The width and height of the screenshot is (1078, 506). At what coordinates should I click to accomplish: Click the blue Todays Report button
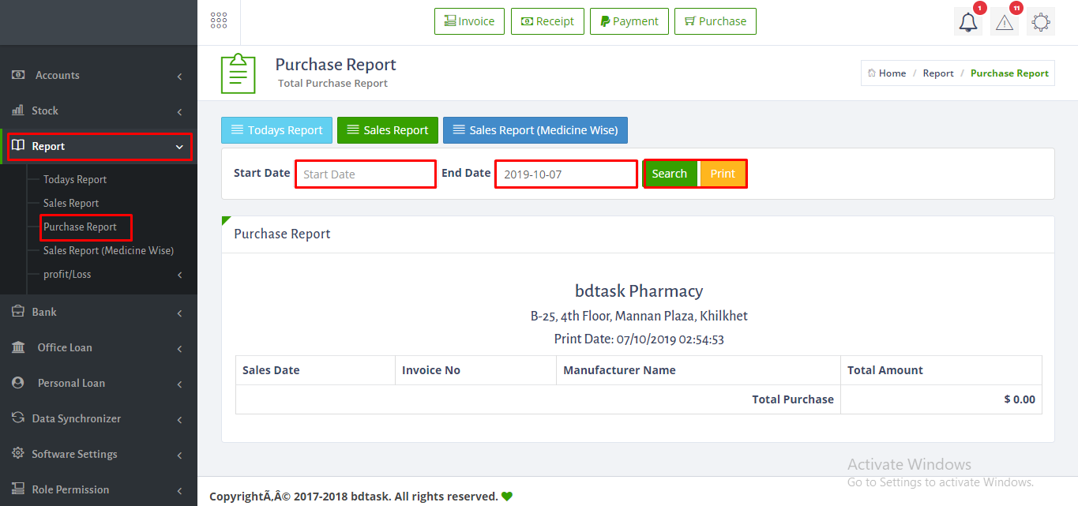[x=276, y=130]
